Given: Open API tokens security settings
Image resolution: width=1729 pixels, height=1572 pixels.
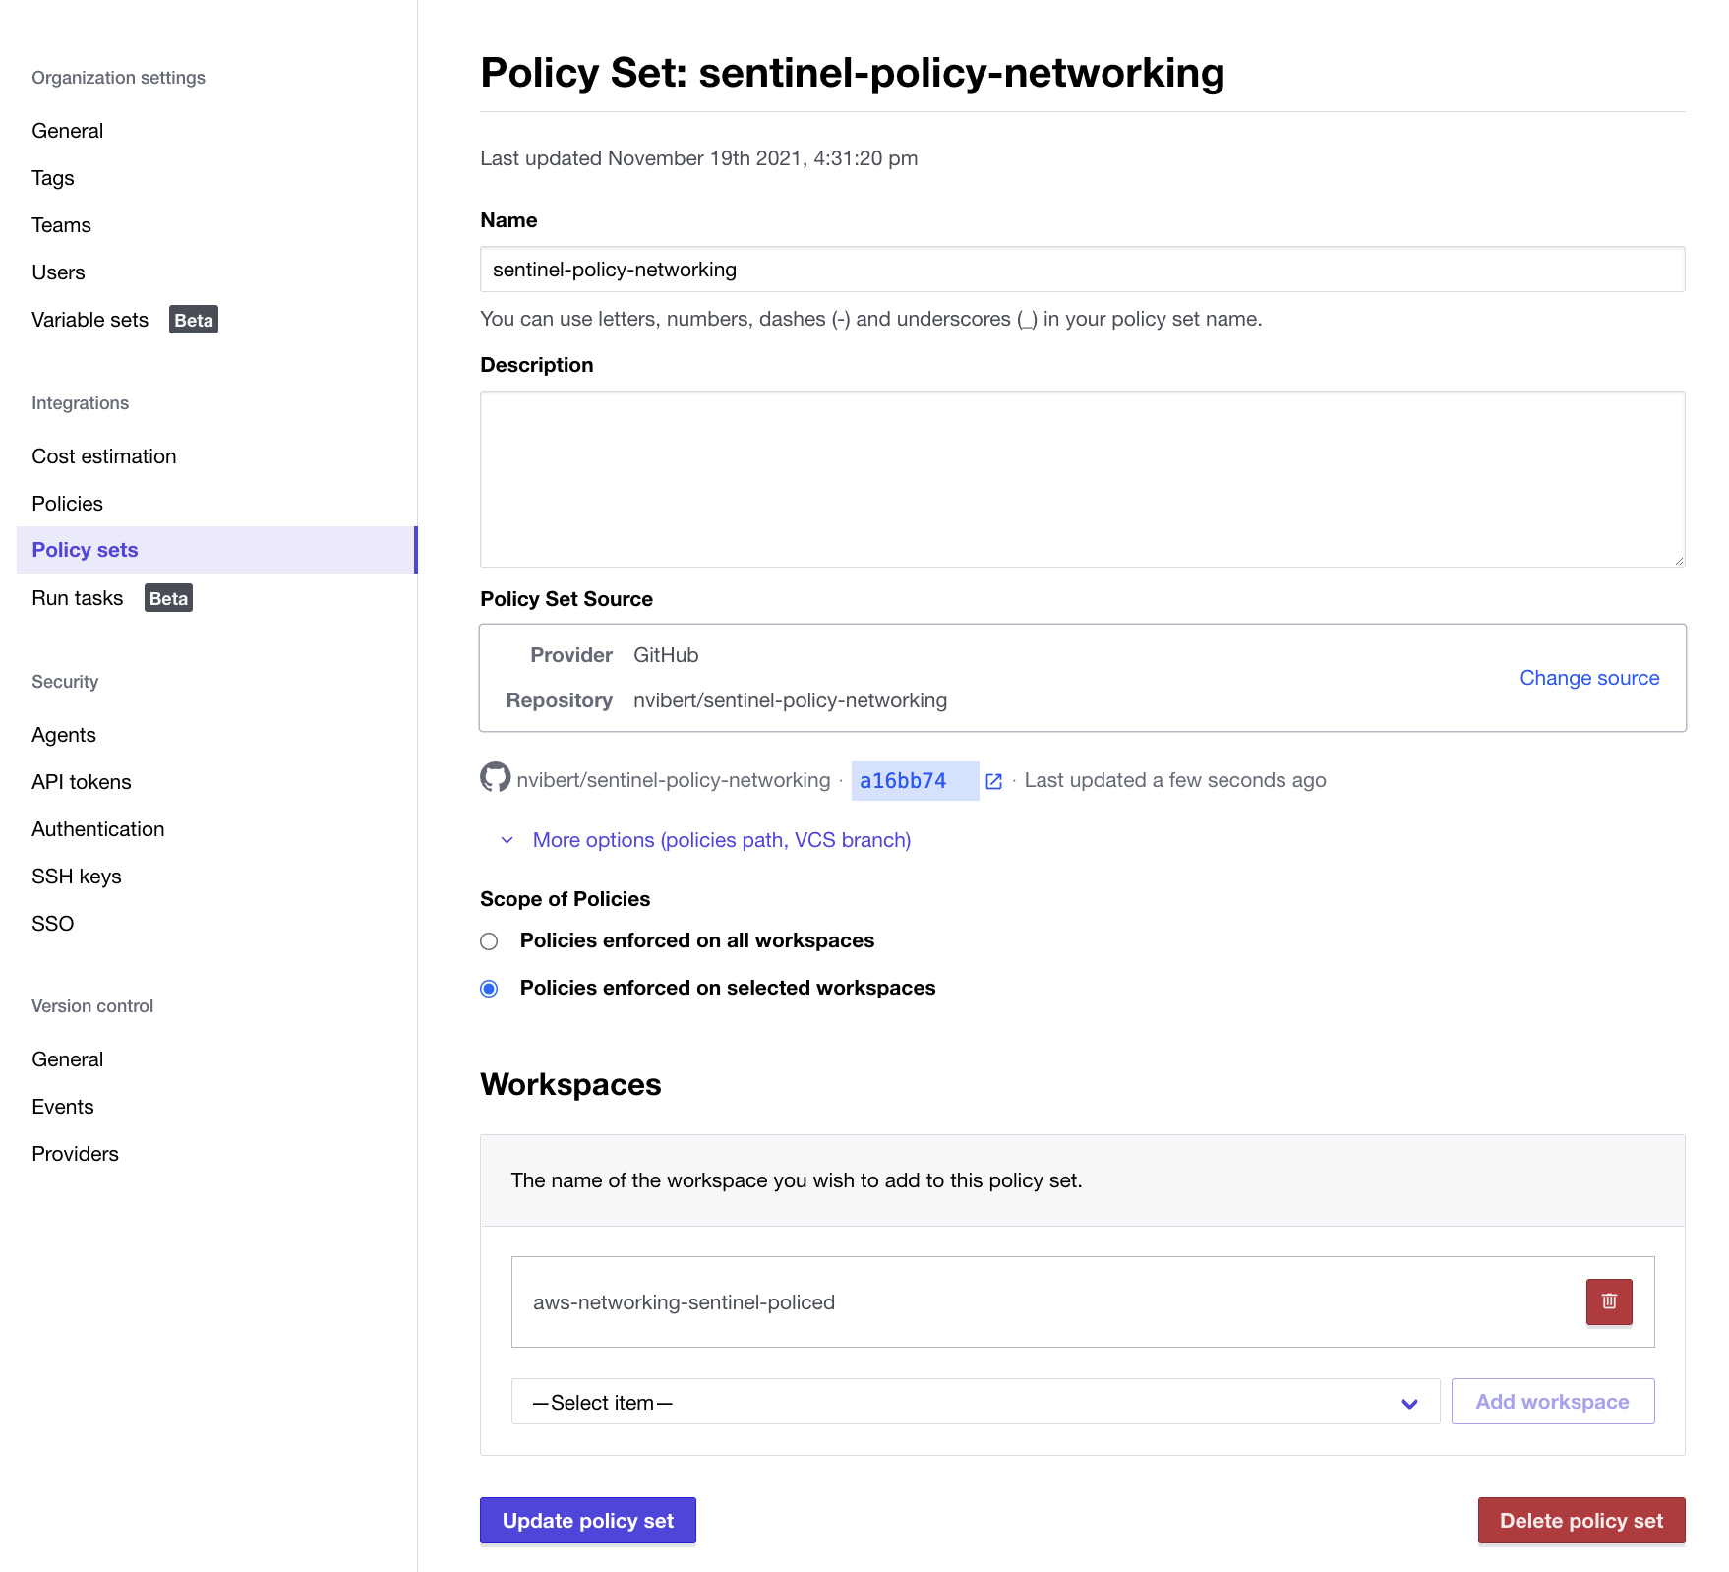Looking at the screenshot, I should [82, 782].
